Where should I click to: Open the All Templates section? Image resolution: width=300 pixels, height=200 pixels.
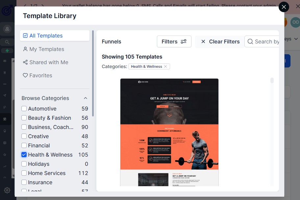pos(55,36)
